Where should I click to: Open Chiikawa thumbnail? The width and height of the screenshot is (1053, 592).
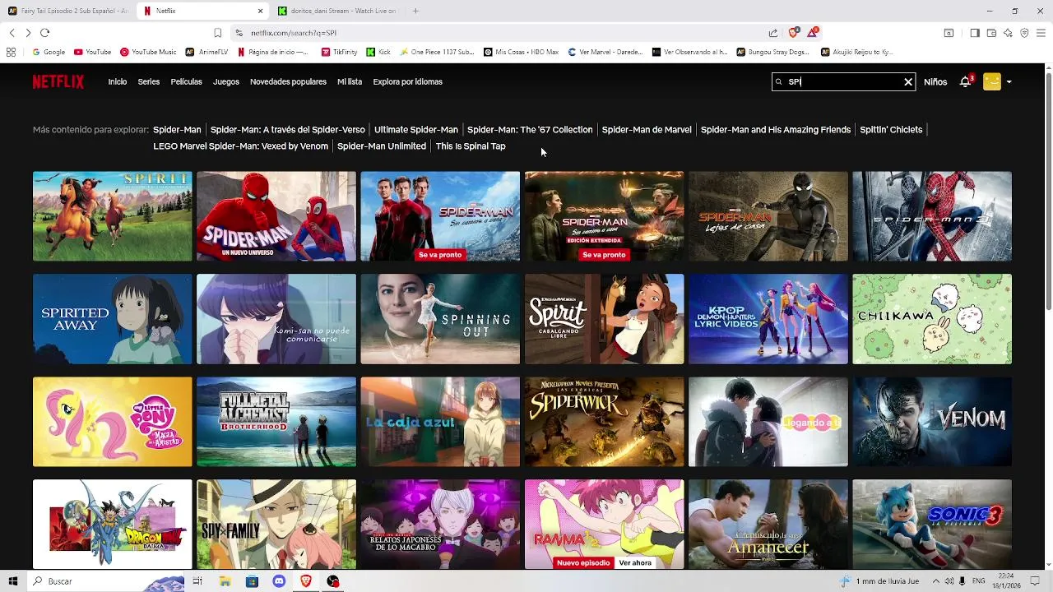(x=932, y=319)
